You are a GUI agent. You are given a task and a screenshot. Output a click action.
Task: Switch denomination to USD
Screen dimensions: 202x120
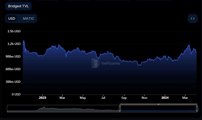pyautogui.click(x=12, y=19)
